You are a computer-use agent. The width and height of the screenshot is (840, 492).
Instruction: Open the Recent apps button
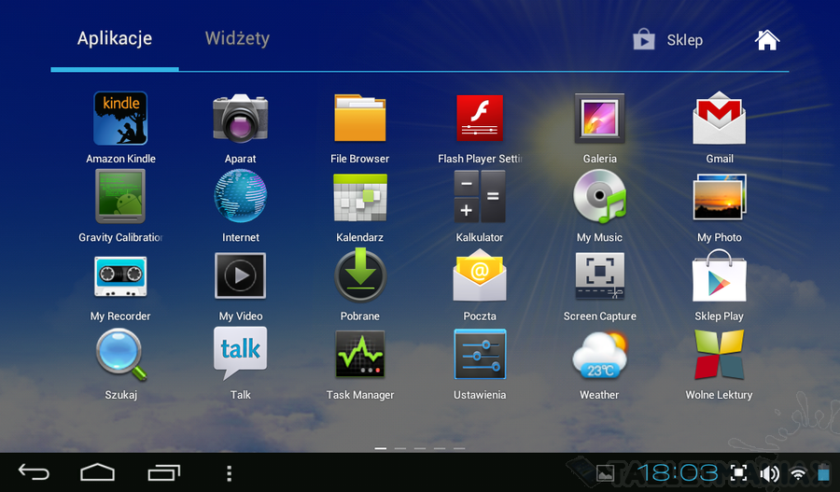[164, 472]
